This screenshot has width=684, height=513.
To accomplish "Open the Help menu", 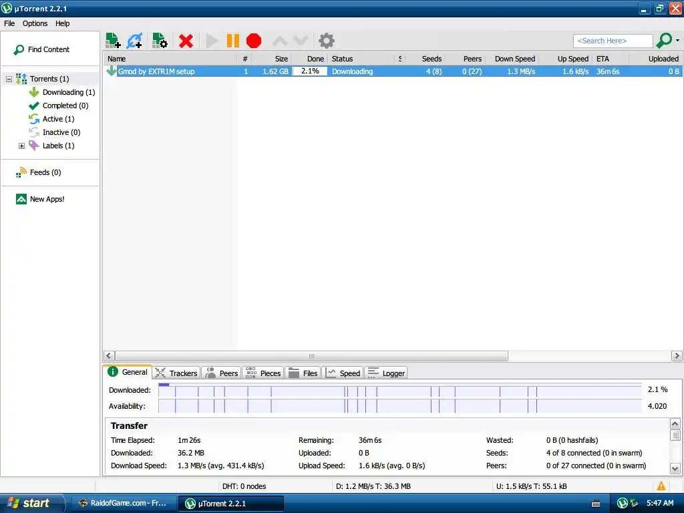I will point(62,23).
